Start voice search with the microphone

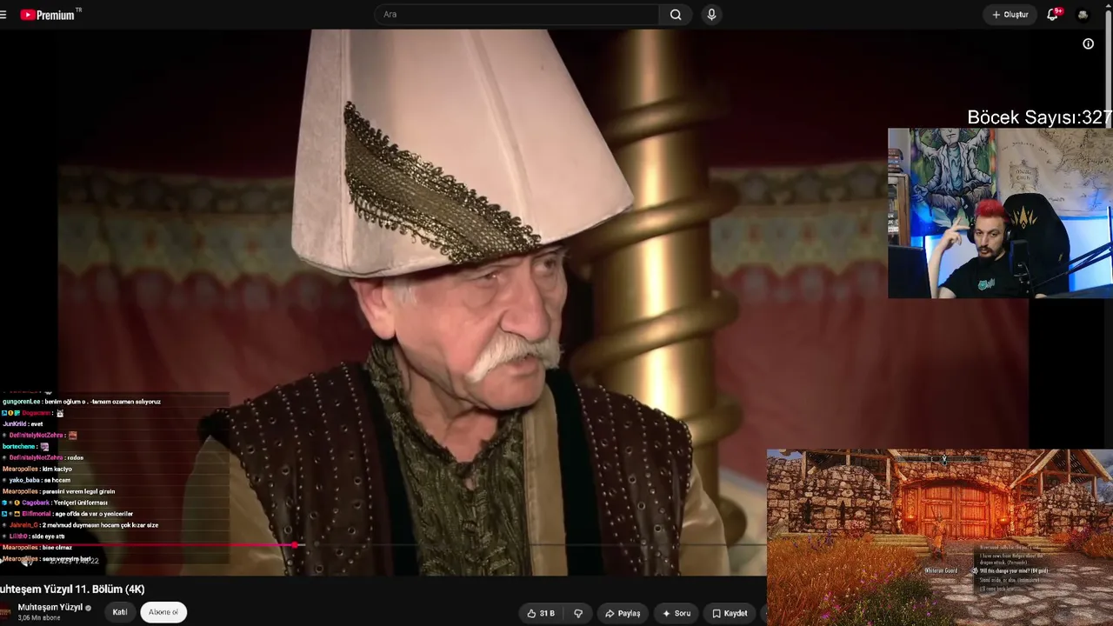coord(711,15)
